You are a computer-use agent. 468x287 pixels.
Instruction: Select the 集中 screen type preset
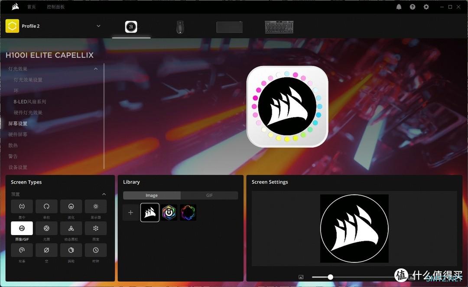[x=22, y=206]
